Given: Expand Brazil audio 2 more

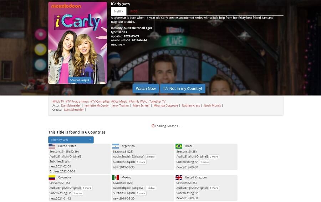Looking at the screenshot, I should point(214,157).
